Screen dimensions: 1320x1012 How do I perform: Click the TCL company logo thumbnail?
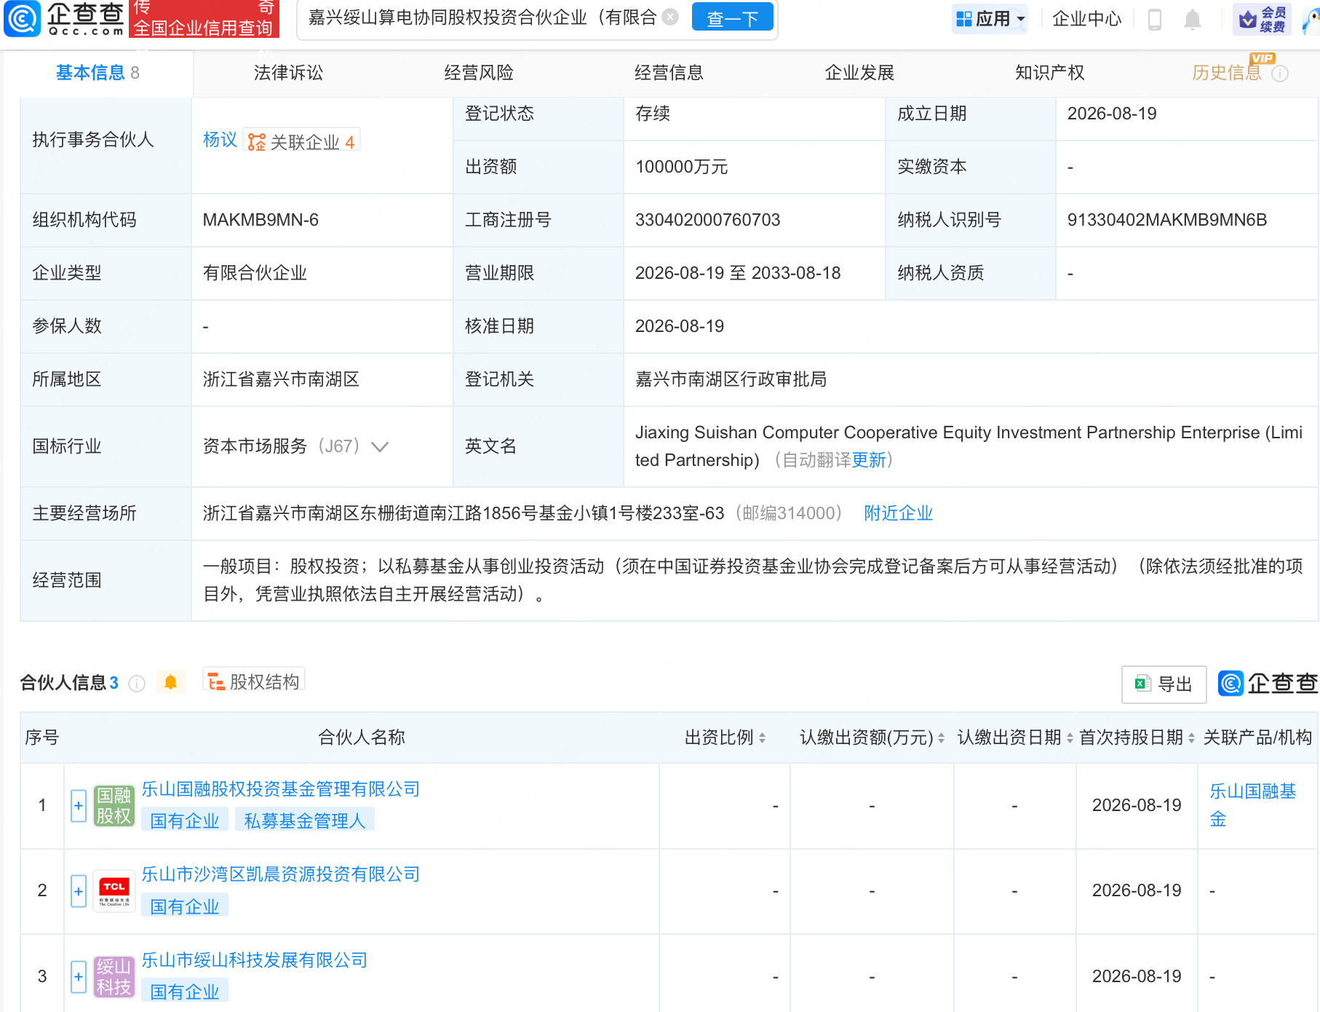pos(114,891)
